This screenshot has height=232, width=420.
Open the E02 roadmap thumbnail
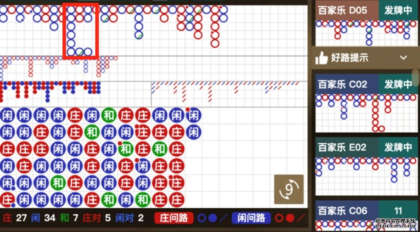click(x=366, y=176)
